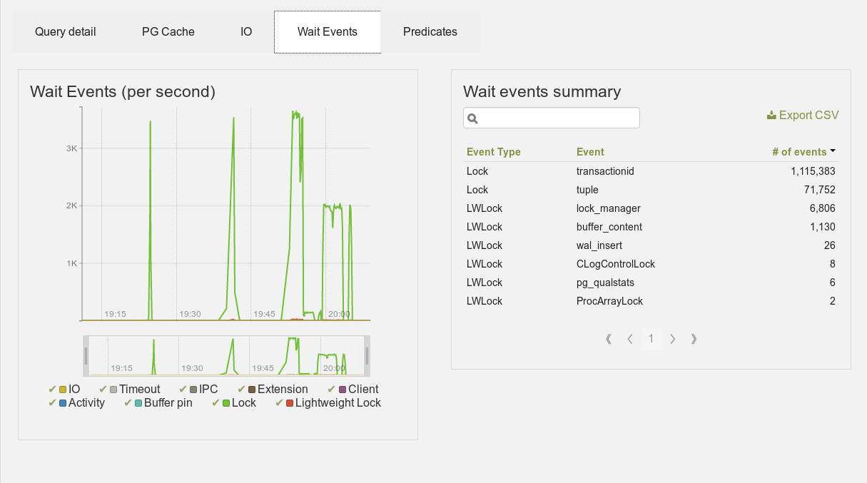Jump to last page arrow

coord(694,339)
